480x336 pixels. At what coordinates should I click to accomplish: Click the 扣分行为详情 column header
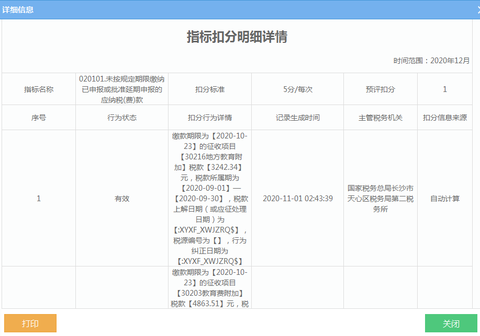pos(210,118)
